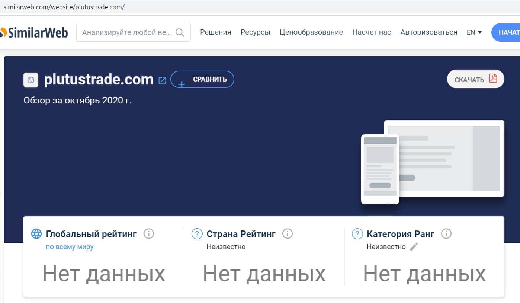Click the СКАЧАТЬ download button

[x=476, y=79]
